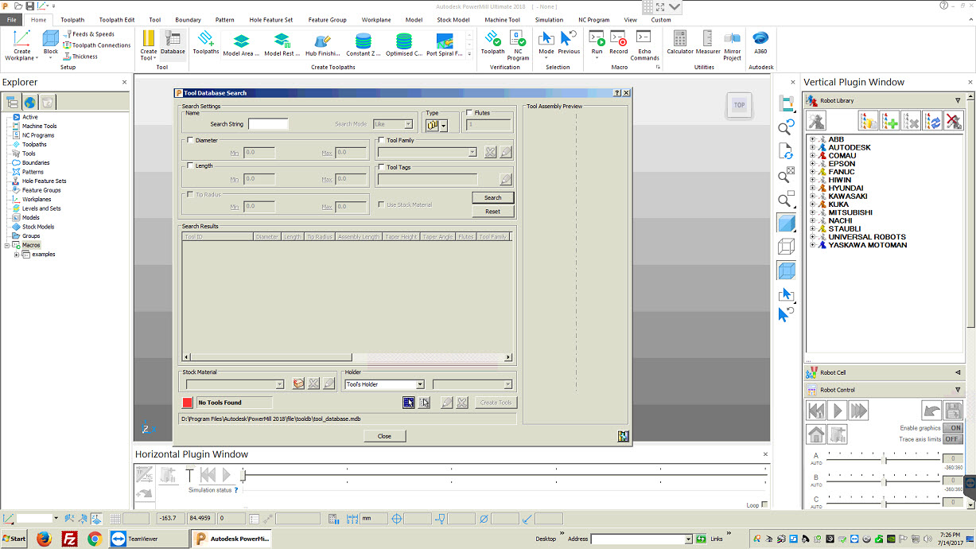Tick the Tool Family checkbox
The image size is (976, 549).
(382, 140)
